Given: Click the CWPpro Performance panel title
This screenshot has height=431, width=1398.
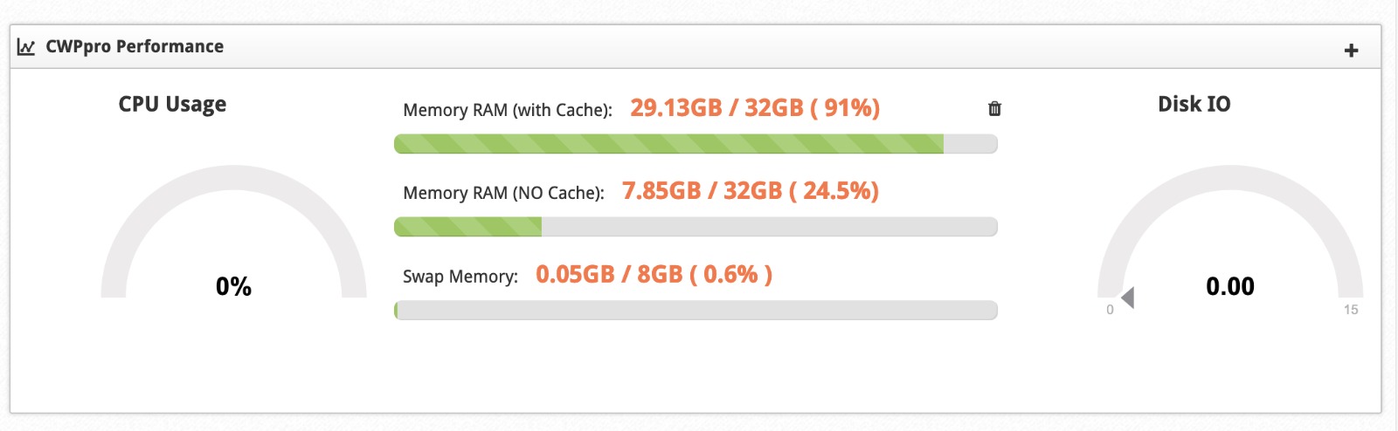Looking at the screenshot, I should point(135,47).
